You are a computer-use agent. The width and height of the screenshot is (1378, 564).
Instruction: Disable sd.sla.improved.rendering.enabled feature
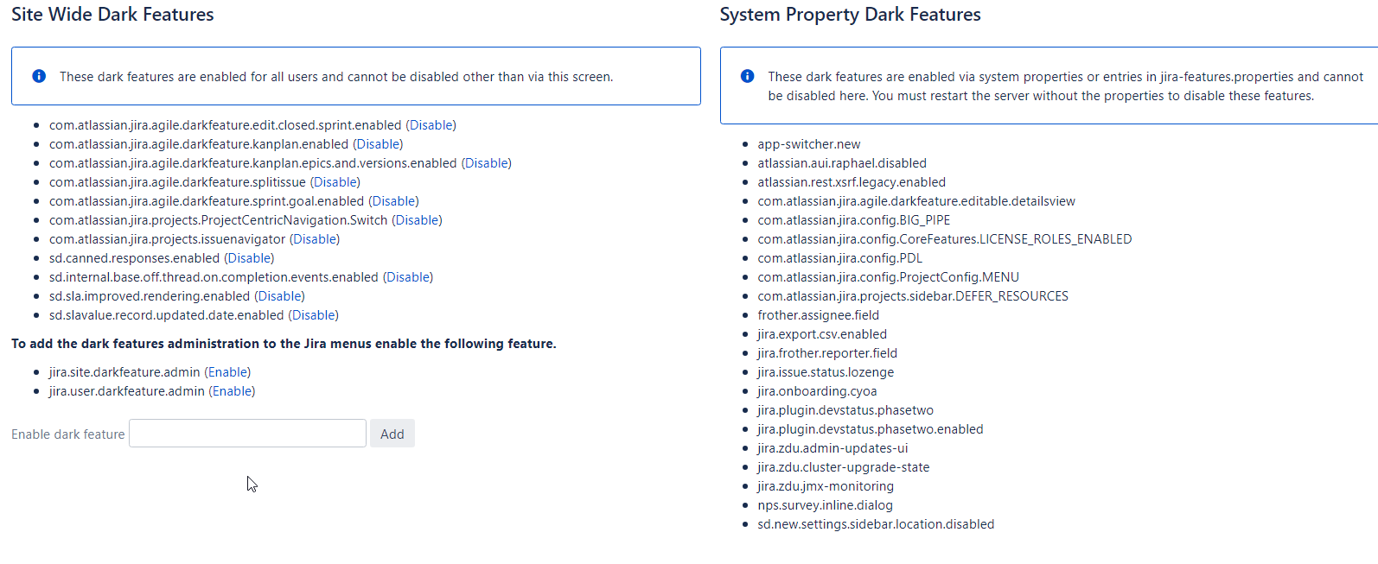(280, 296)
